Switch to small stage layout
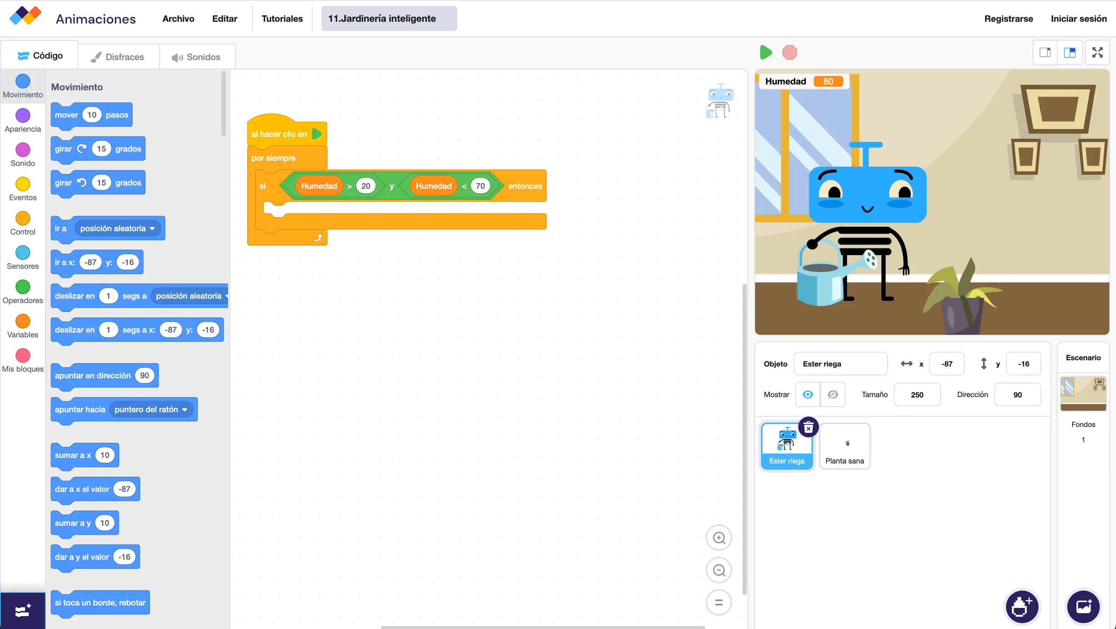The image size is (1116, 629). tap(1045, 52)
